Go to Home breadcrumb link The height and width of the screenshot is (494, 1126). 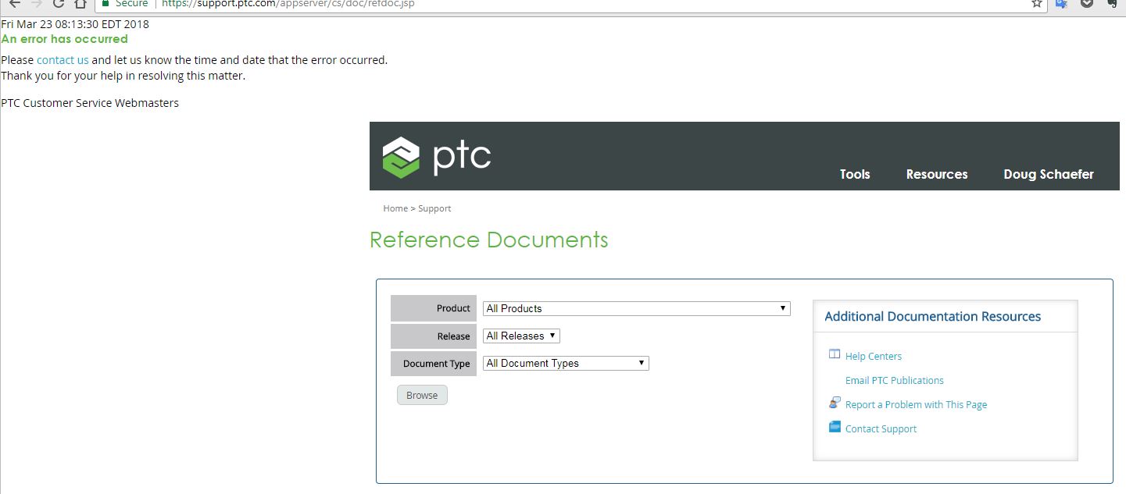click(x=395, y=208)
